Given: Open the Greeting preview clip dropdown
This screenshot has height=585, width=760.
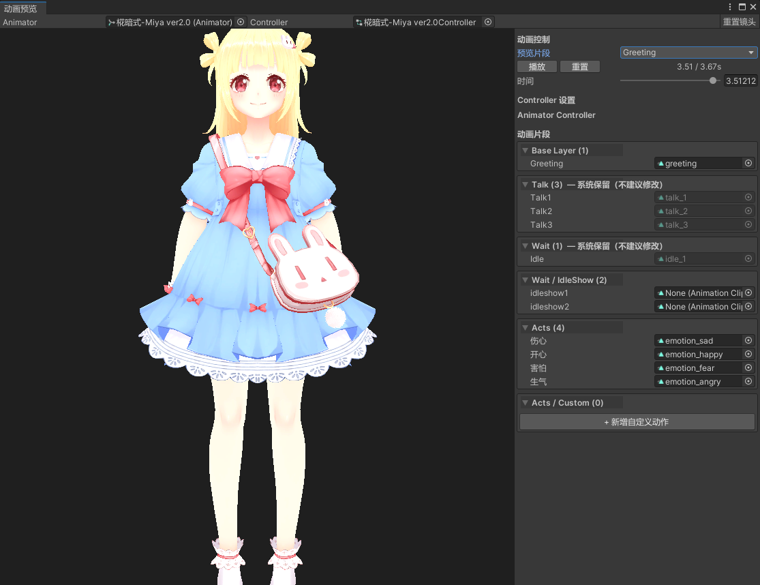Looking at the screenshot, I should (688, 52).
